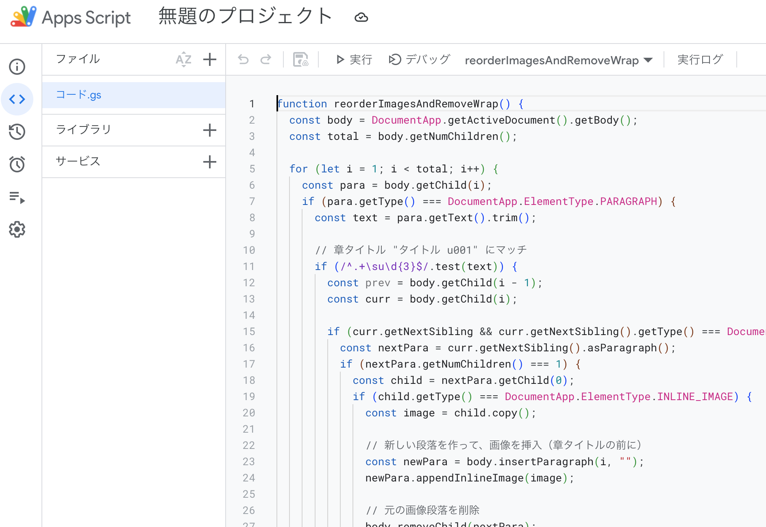Screen dimensions: 766x527
Task: Click the Undo arrow in toolbar
Action: [x=243, y=60]
